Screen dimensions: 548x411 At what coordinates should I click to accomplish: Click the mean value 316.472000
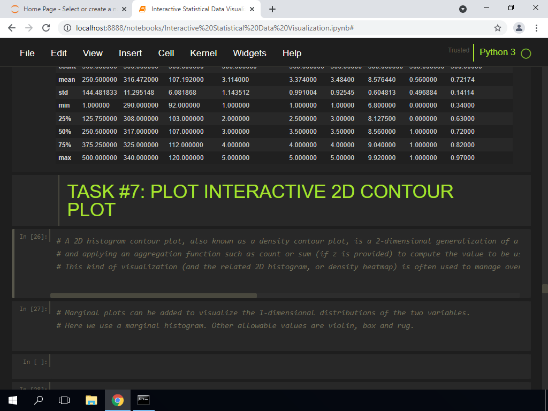[141, 80]
